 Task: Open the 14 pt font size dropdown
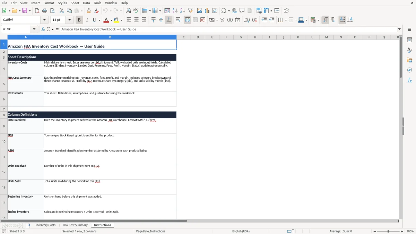[69, 20]
